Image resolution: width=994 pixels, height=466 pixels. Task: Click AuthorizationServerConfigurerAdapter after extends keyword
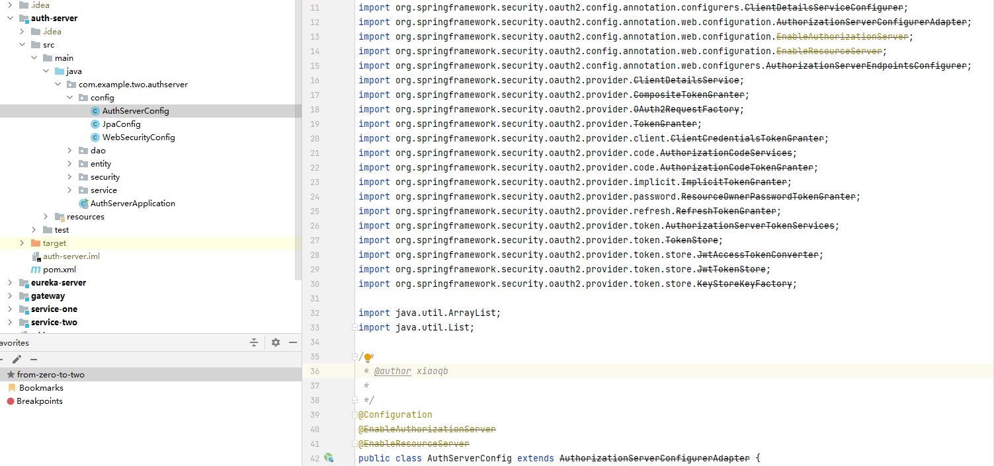tap(654, 458)
